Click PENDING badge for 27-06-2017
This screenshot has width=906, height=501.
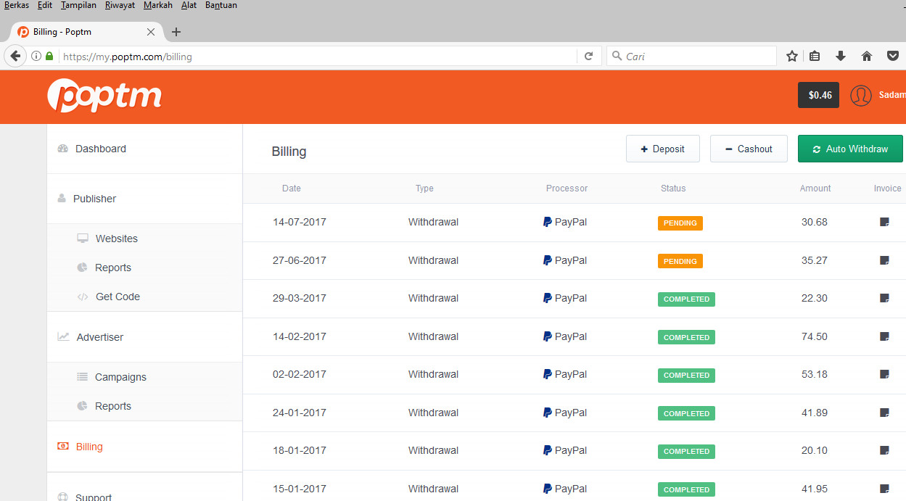[x=680, y=261]
